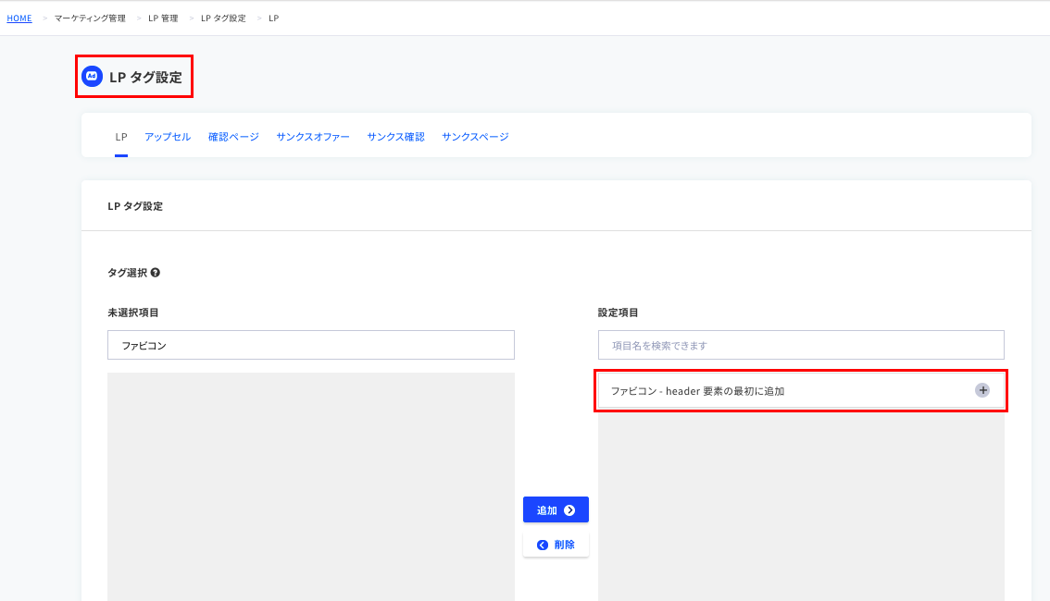The image size is (1050, 601).
Task: Switch to the アップセル tab
Action: (x=168, y=136)
